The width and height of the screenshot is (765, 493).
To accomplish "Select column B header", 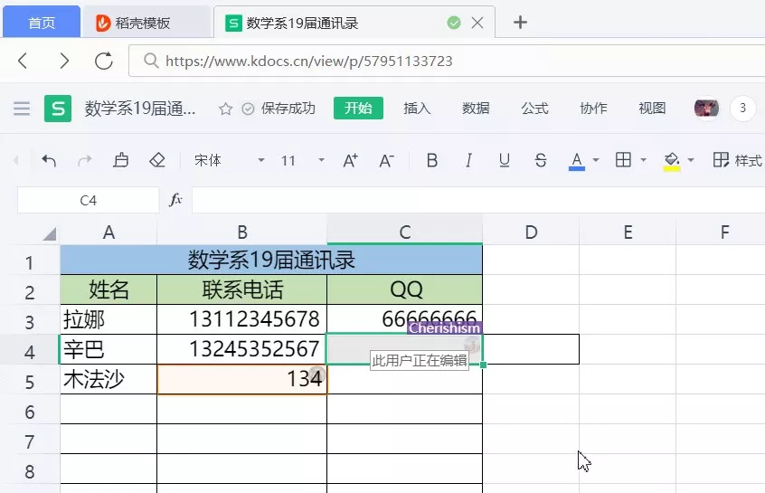I will (242, 232).
